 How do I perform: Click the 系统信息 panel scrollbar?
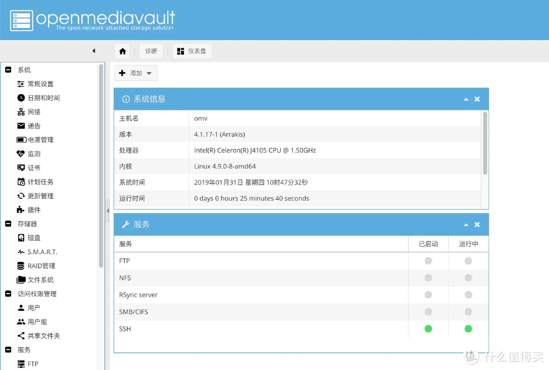coord(485,143)
